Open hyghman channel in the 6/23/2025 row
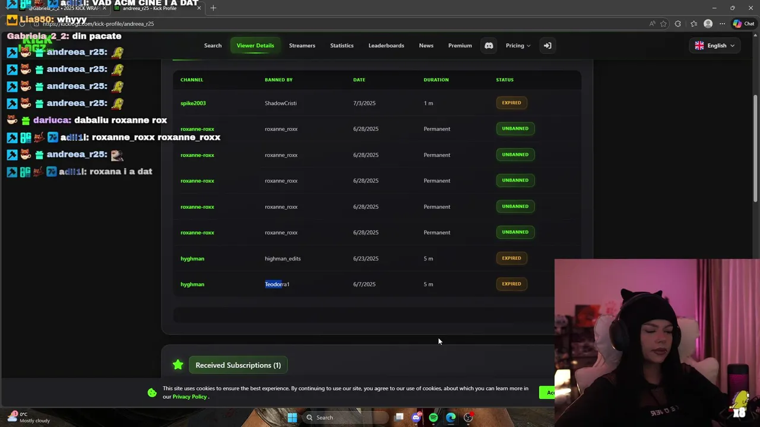760x427 pixels. (x=192, y=259)
